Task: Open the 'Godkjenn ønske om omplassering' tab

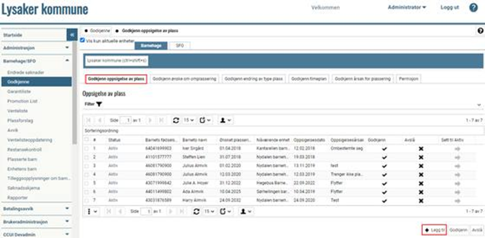Action: pos(185,79)
